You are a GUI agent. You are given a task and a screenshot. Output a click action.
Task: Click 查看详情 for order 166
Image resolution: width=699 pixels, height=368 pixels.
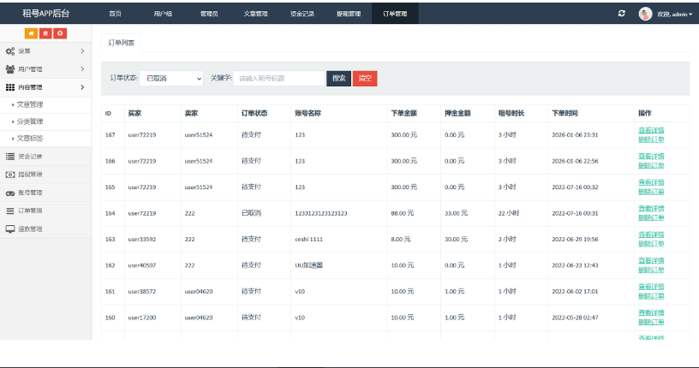coord(651,157)
